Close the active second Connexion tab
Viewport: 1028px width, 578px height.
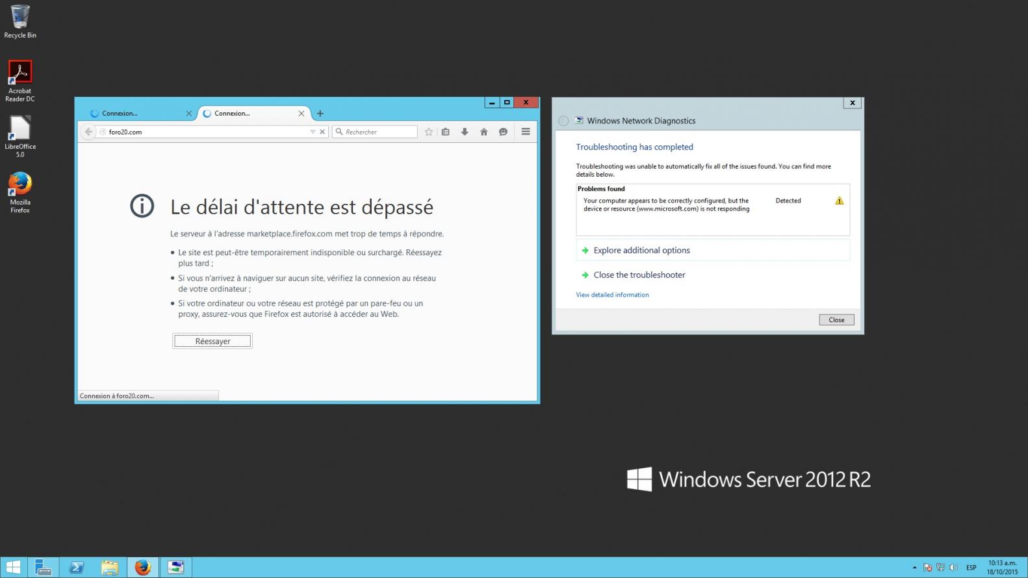(302, 114)
